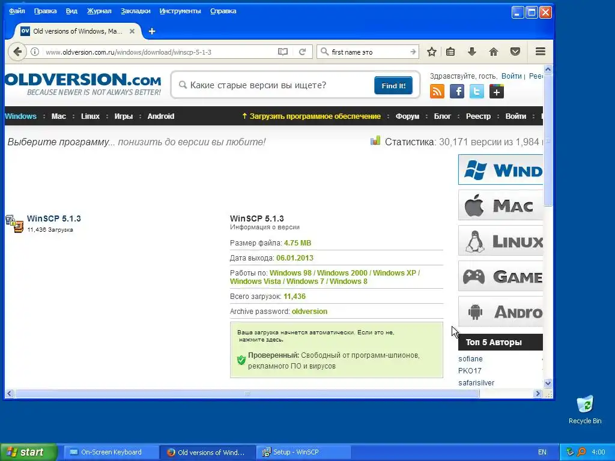This screenshot has height=461, width=615.
Task: Open the RSS feed icon
Action: tap(437, 91)
